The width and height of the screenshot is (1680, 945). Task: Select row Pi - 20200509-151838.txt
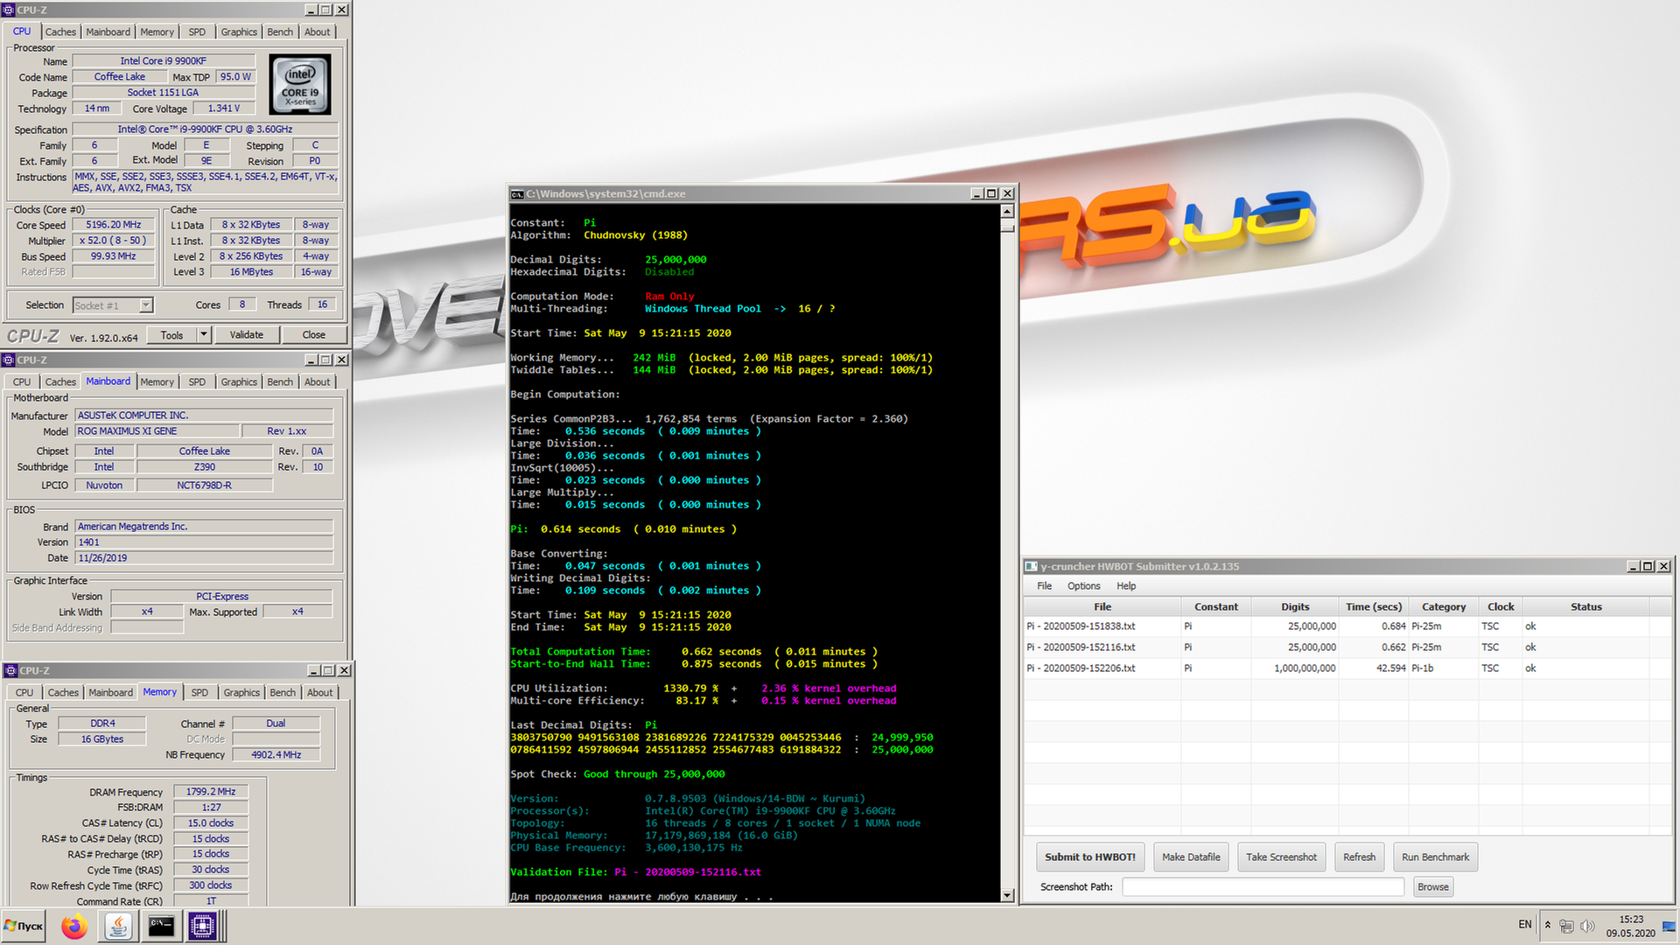coord(1347,626)
